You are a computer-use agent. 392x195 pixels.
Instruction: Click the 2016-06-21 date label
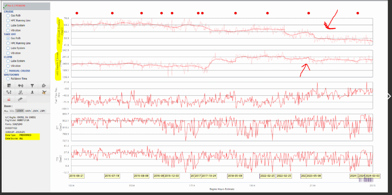click(77, 175)
